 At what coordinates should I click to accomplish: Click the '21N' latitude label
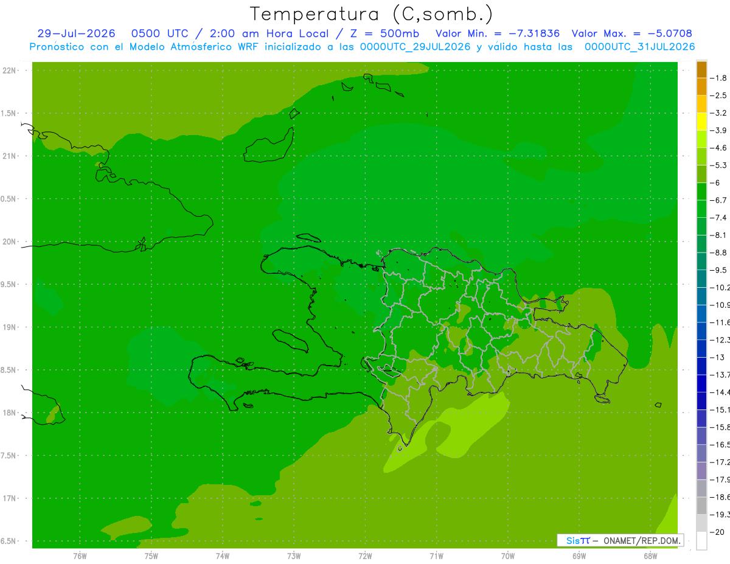pos(9,156)
